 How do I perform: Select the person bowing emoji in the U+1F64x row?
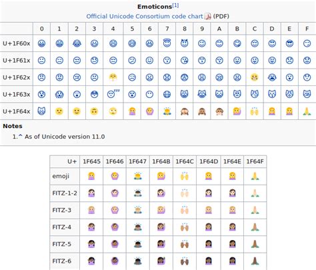(167, 111)
